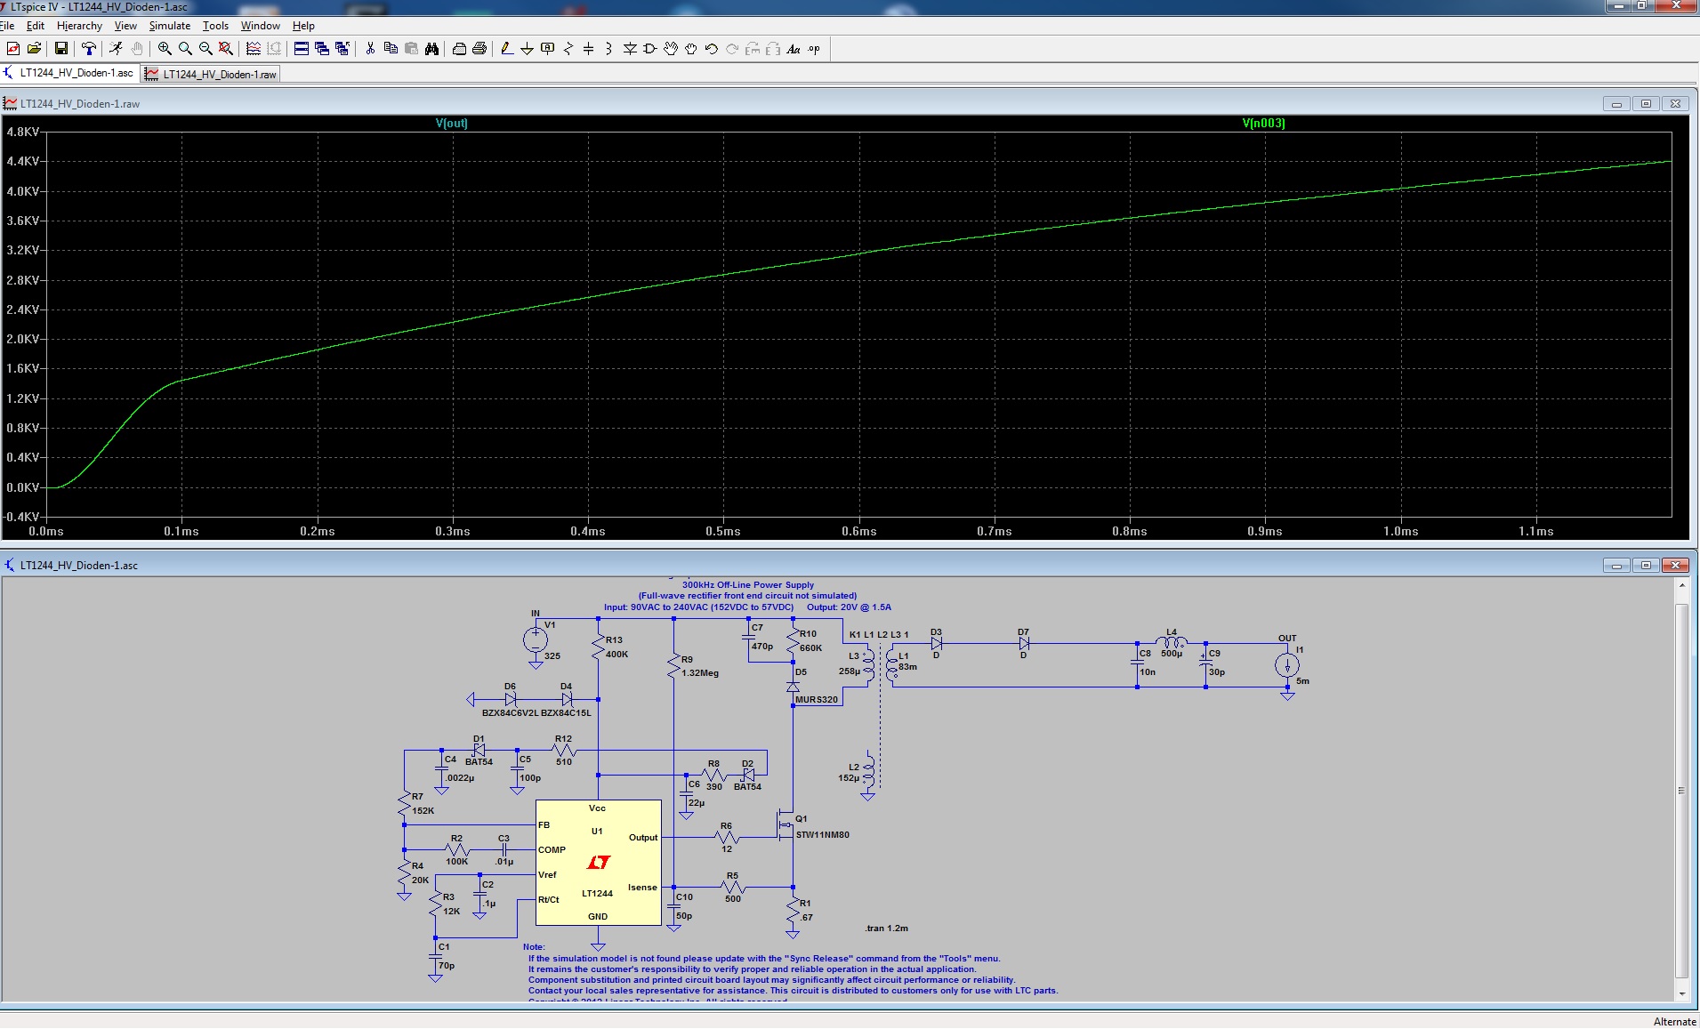Image resolution: width=1700 pixels, height=1029 pixels.
Task: Maximize the waveform .raw sub-window
Action: [x=1646, y=104]
